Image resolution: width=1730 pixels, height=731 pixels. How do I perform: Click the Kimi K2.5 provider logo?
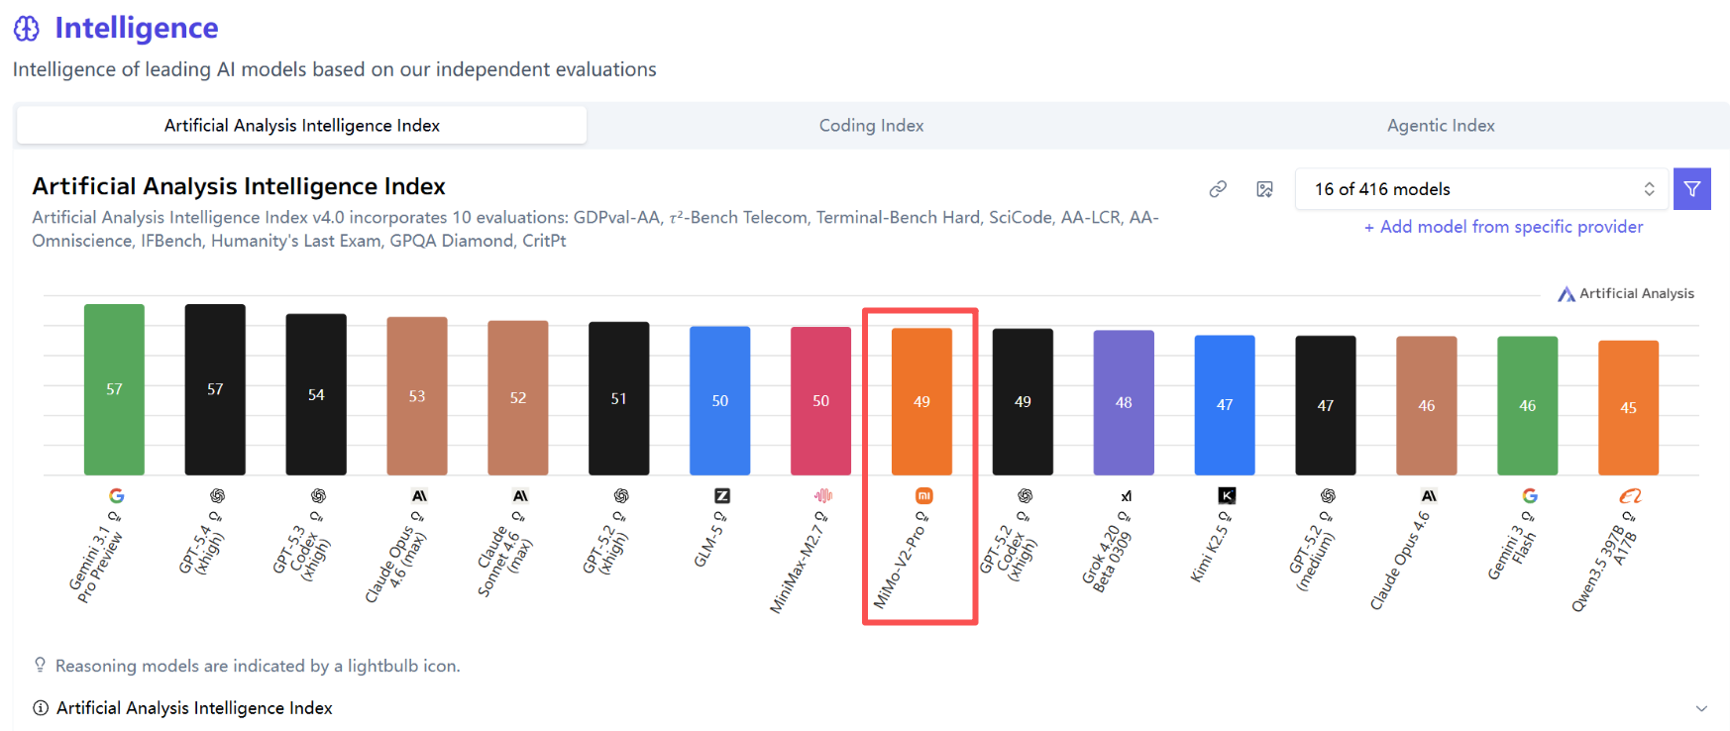click(1227, 495)
